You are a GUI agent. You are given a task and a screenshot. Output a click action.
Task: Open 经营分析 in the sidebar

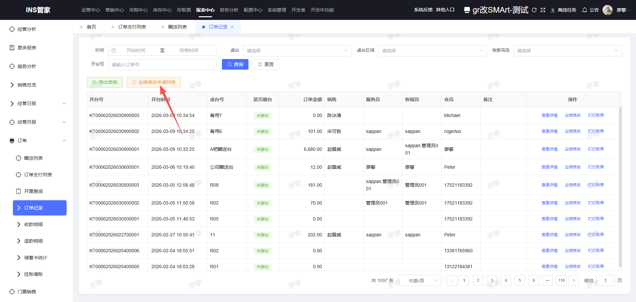pyautogui.click(x=27, y=29)
